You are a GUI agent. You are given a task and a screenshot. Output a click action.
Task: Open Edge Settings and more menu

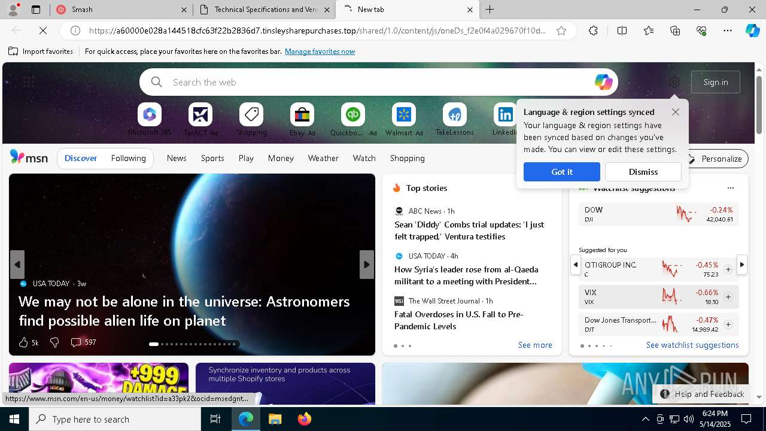click(728, 31)
